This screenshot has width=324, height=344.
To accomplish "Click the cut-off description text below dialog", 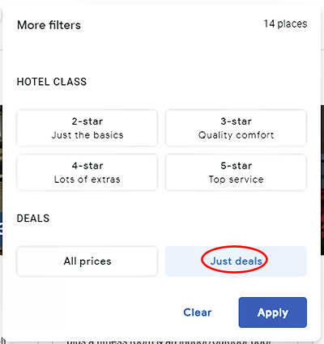I will pos(168,342).
